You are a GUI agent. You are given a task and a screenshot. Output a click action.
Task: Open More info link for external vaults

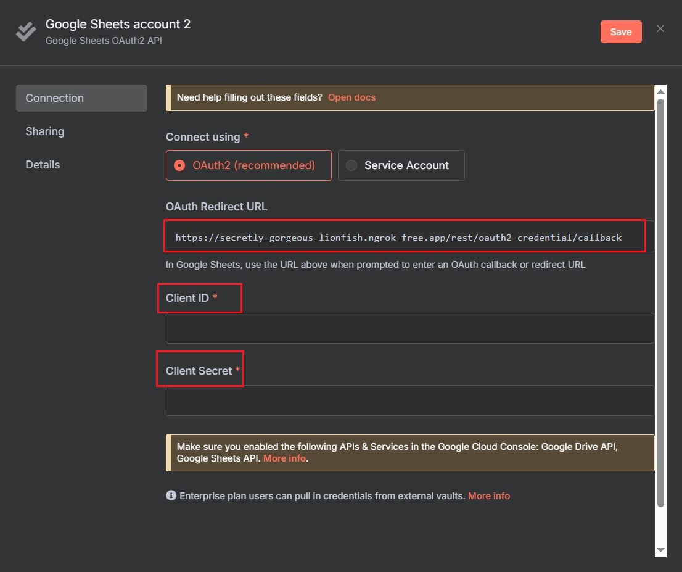[x=488, y=496]
